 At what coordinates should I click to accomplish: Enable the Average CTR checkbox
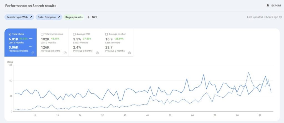(x=74, y=34)
